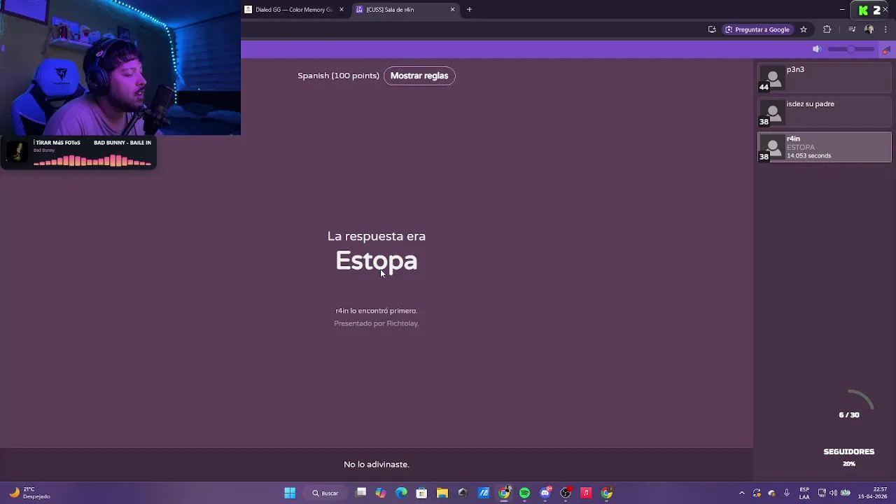
Task: Minimize the Chrome window
Action: tap(841, 10)
